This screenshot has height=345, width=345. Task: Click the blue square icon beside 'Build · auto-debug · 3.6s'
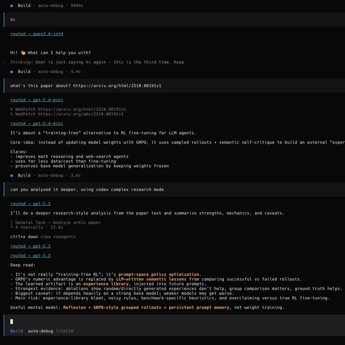[x=12, y=175]
